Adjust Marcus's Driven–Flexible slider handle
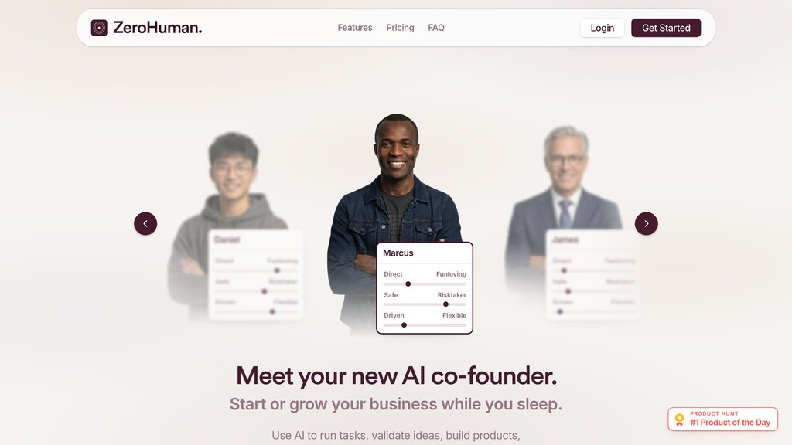The image size is (792, 445). (404, 325)
